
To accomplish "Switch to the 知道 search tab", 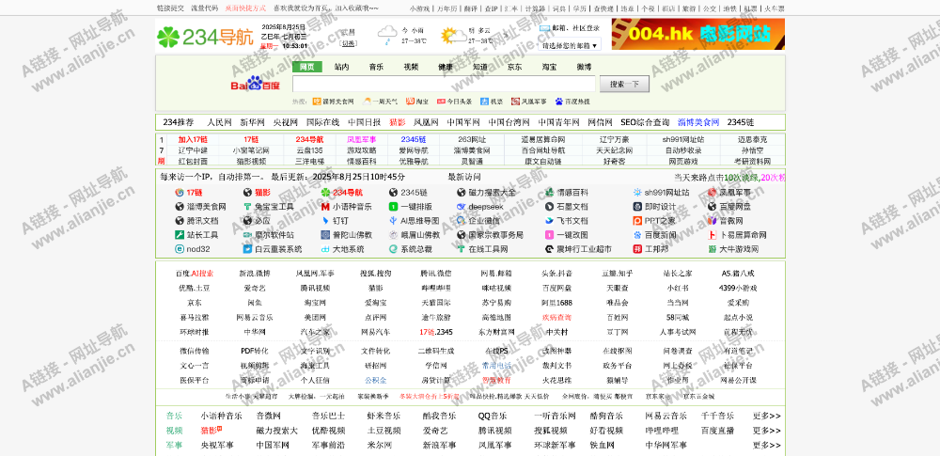I will click(x=480, y=67).
